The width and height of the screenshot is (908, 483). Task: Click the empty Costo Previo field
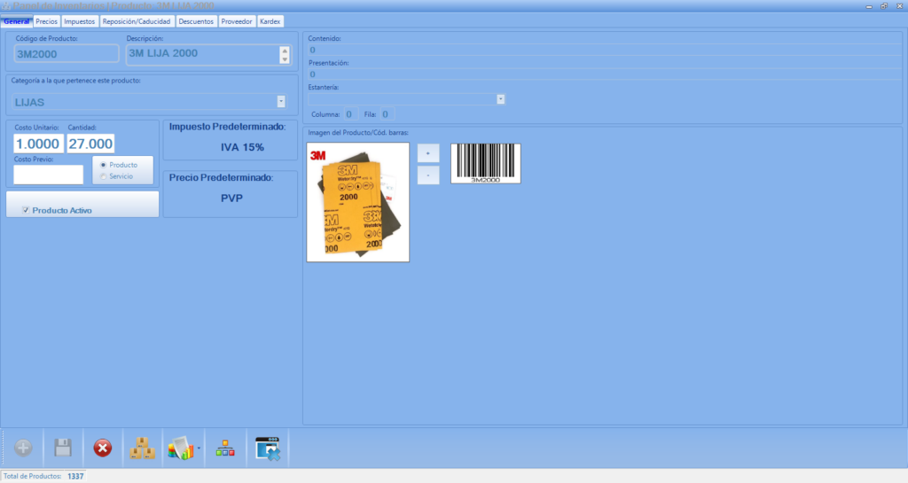click(48, 174)
